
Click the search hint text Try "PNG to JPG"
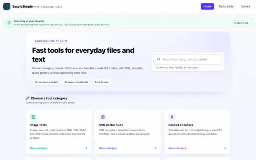176,68
